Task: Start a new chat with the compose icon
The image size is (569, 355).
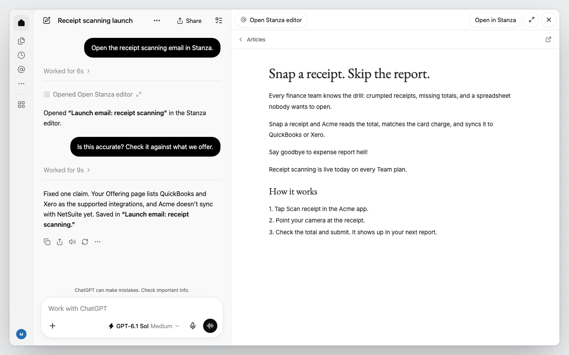Action: 47,21
